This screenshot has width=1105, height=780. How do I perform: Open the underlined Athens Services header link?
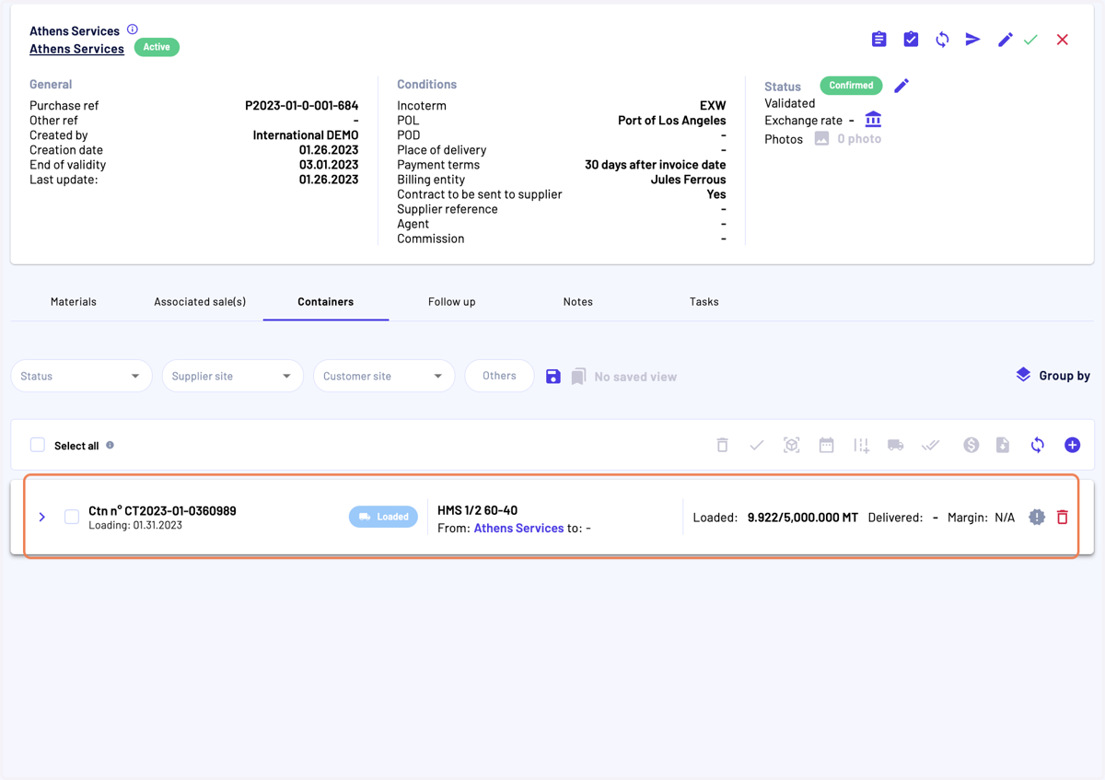coord(76,48)
